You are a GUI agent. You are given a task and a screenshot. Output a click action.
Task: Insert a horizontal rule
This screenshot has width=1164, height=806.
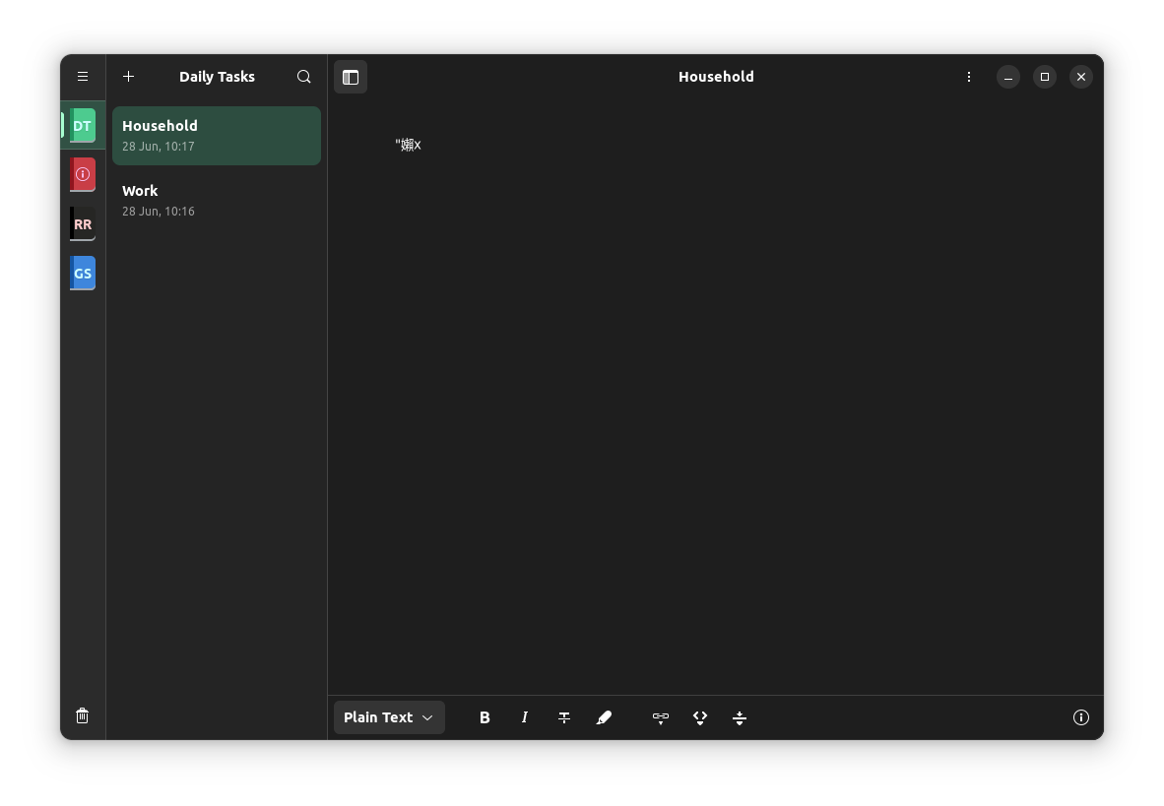click(739, 717)
